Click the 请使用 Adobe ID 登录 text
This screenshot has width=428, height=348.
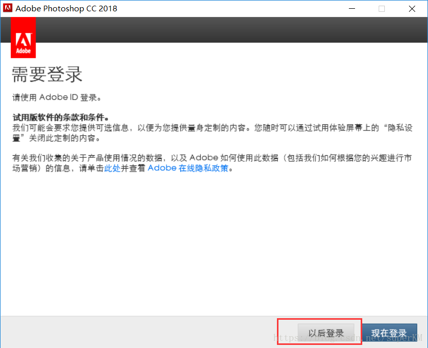pos(57,97)
